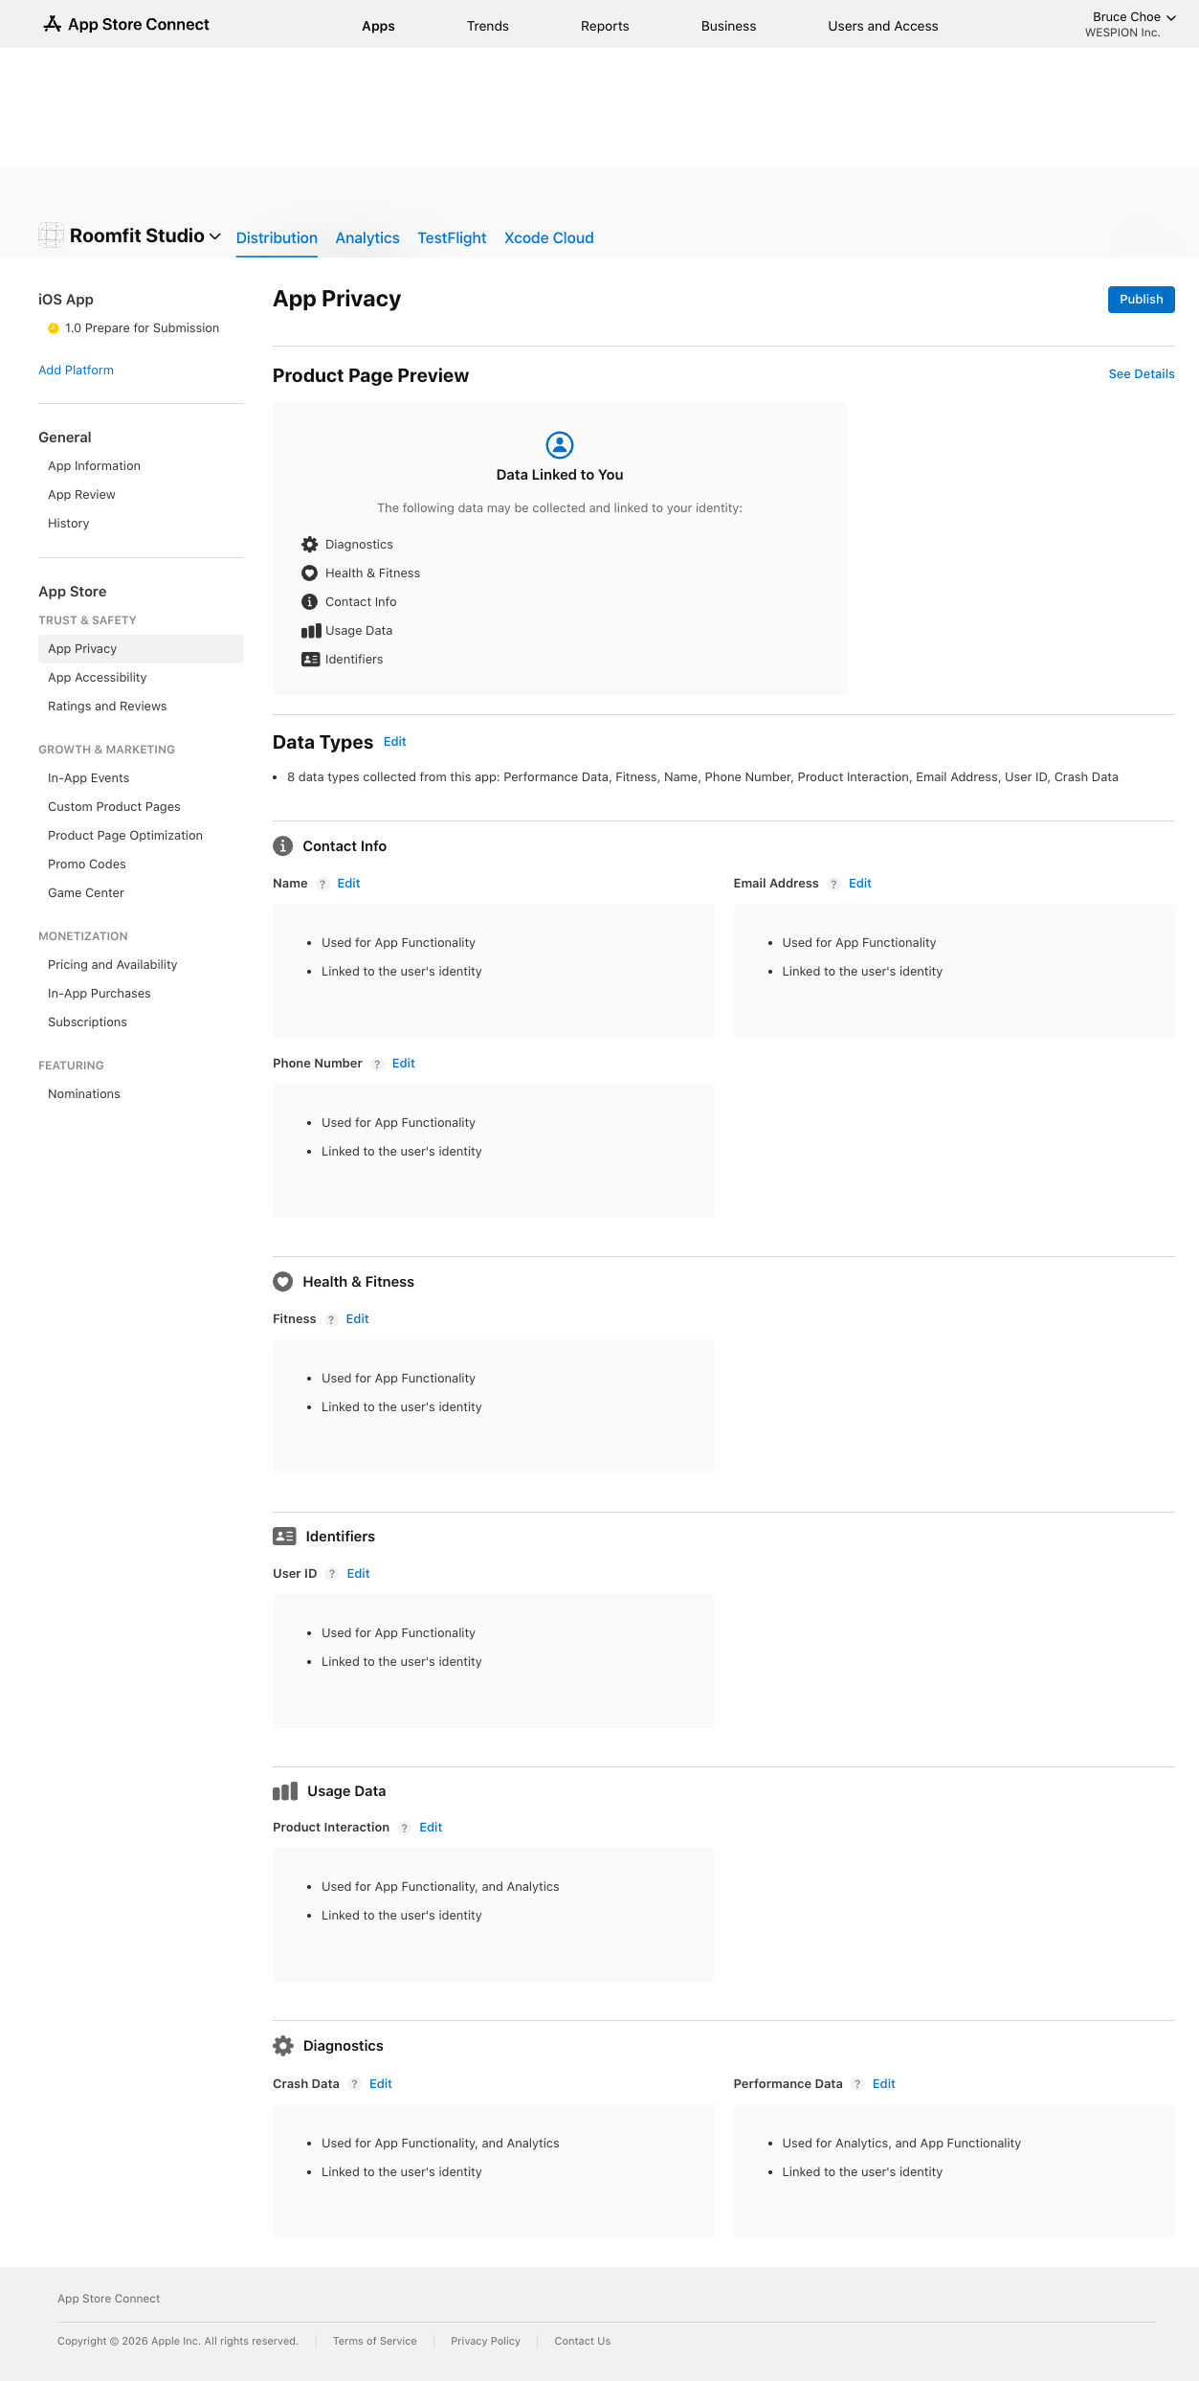1199x2381 pixels.
Task: Click the question mark beside Crash Data
Action: 355,2084
